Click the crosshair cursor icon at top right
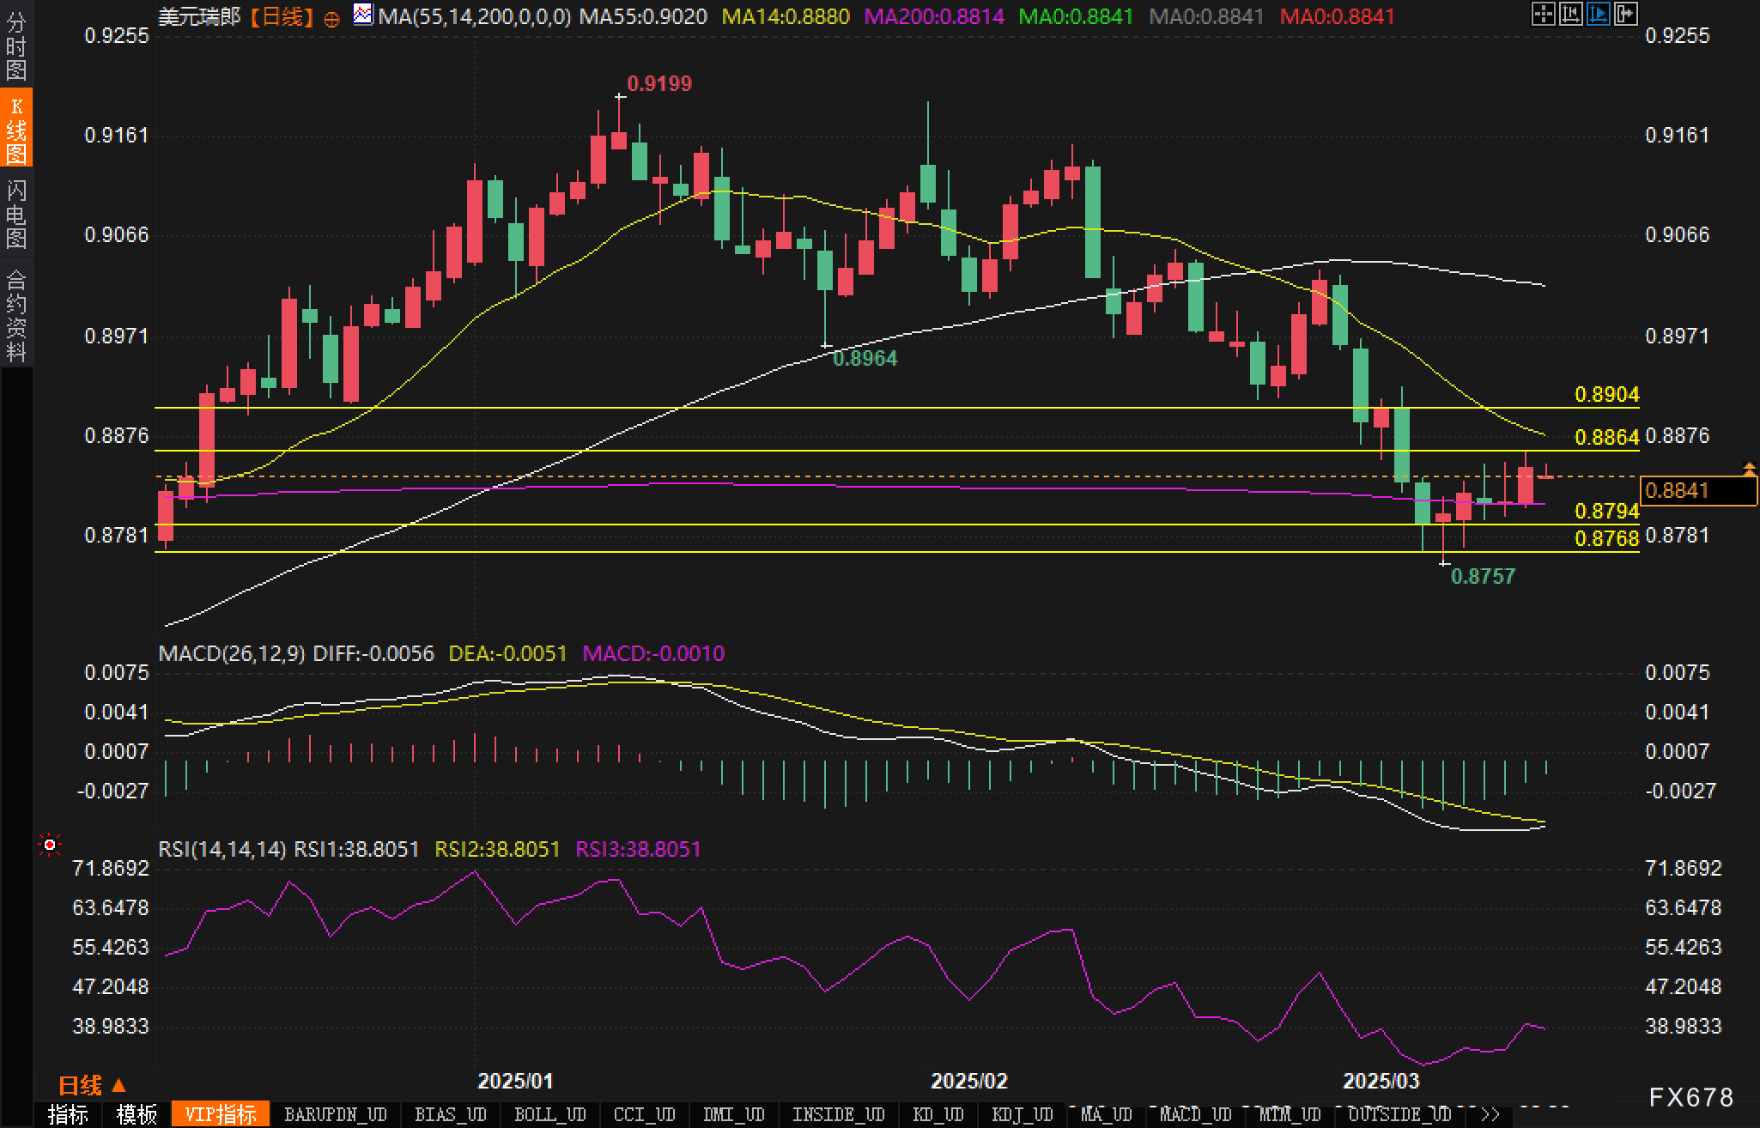1760x1128 pixels. click(1543, 14)
